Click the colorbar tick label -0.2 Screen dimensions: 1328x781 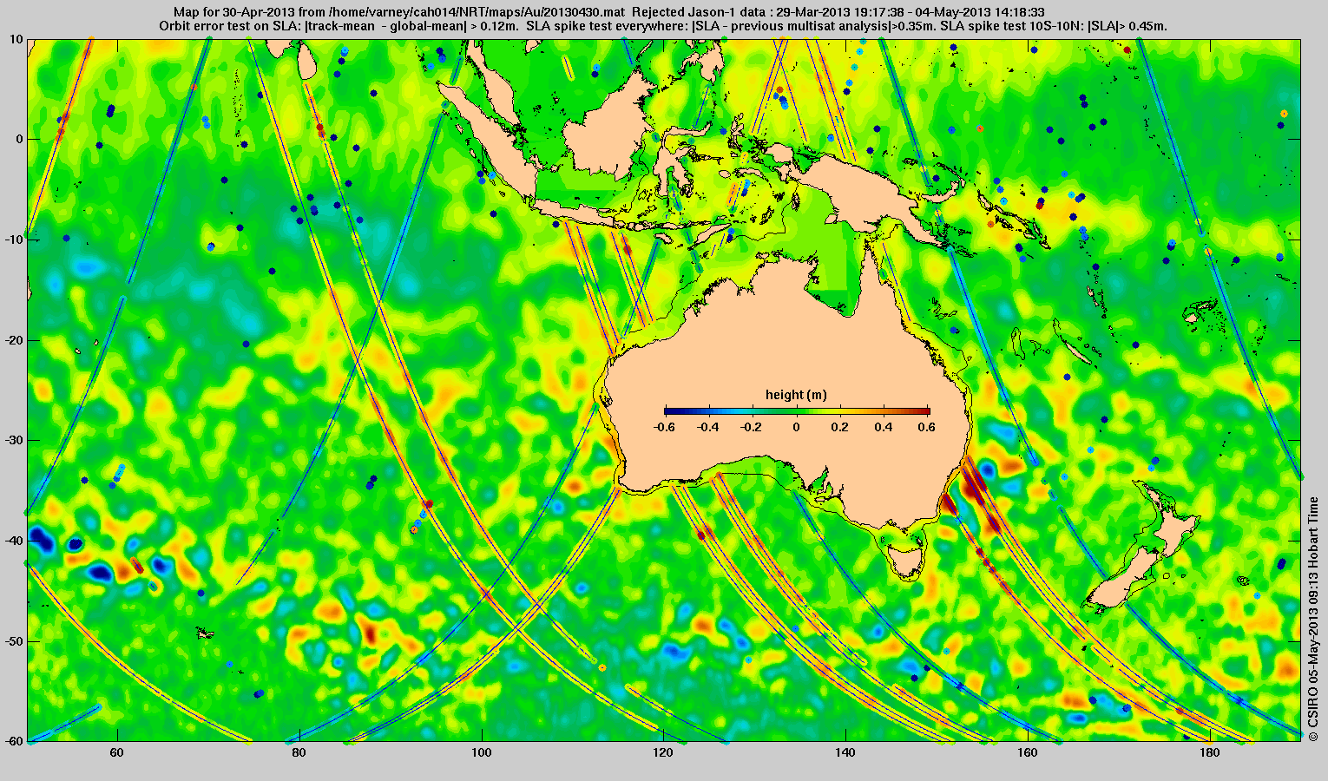(x=752, y=427)
